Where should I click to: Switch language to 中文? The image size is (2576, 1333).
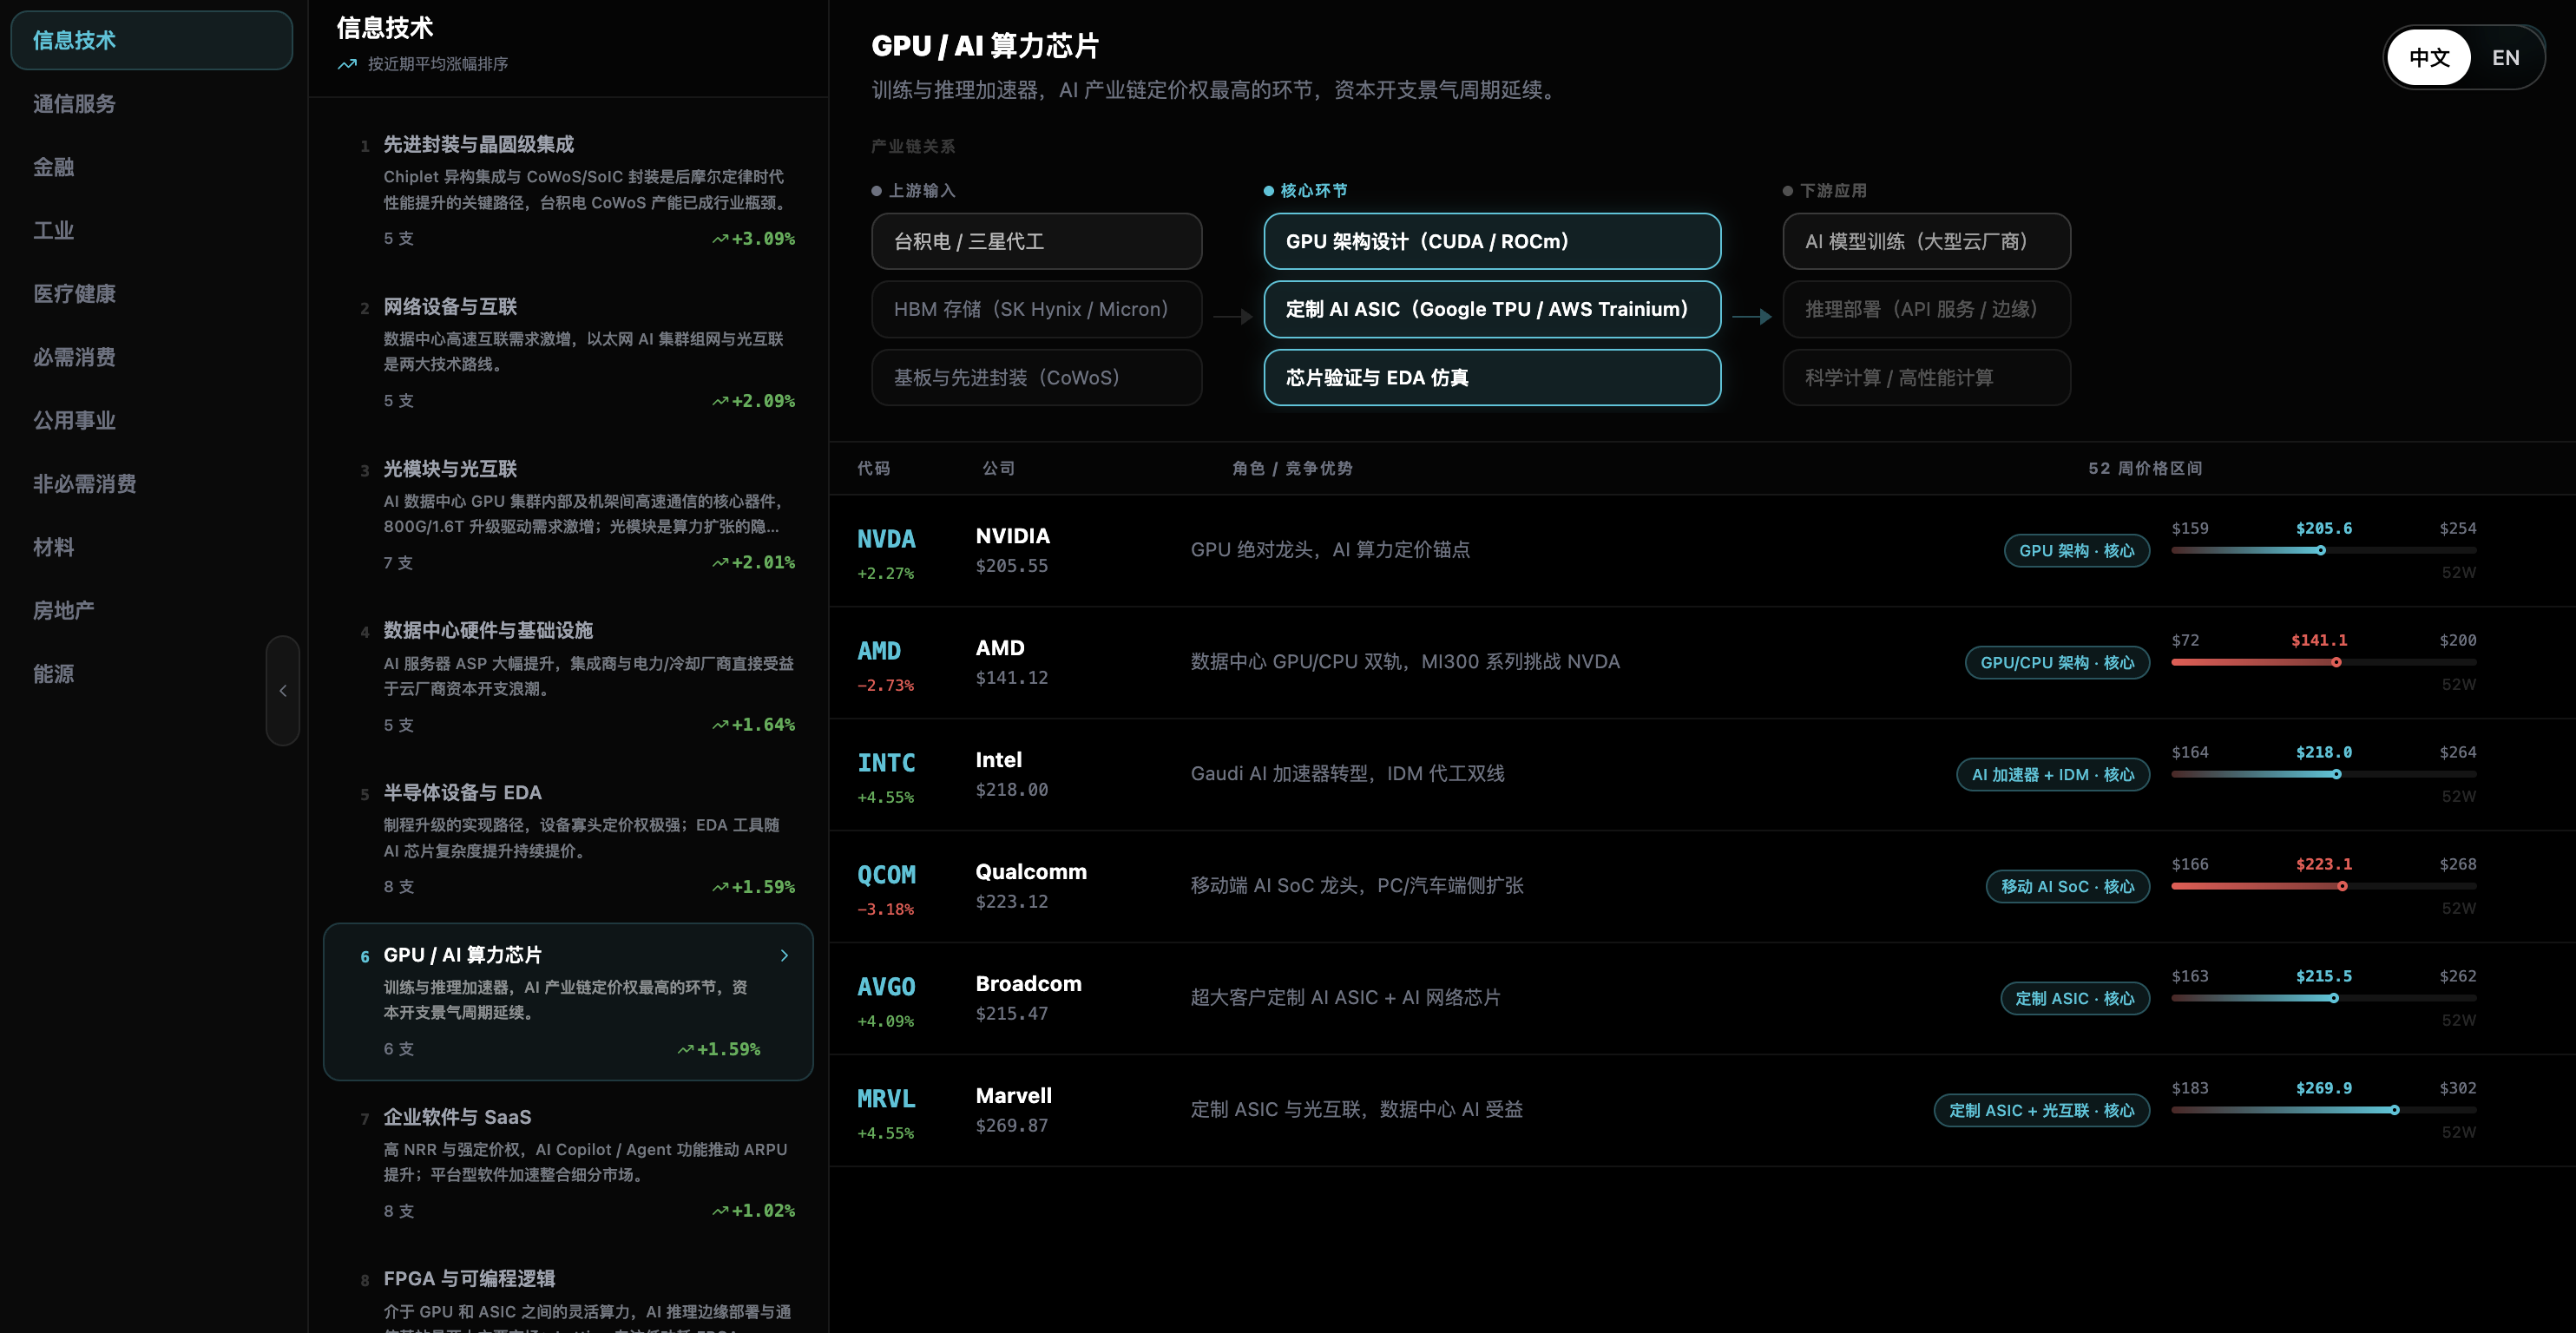coord(2428,58)
